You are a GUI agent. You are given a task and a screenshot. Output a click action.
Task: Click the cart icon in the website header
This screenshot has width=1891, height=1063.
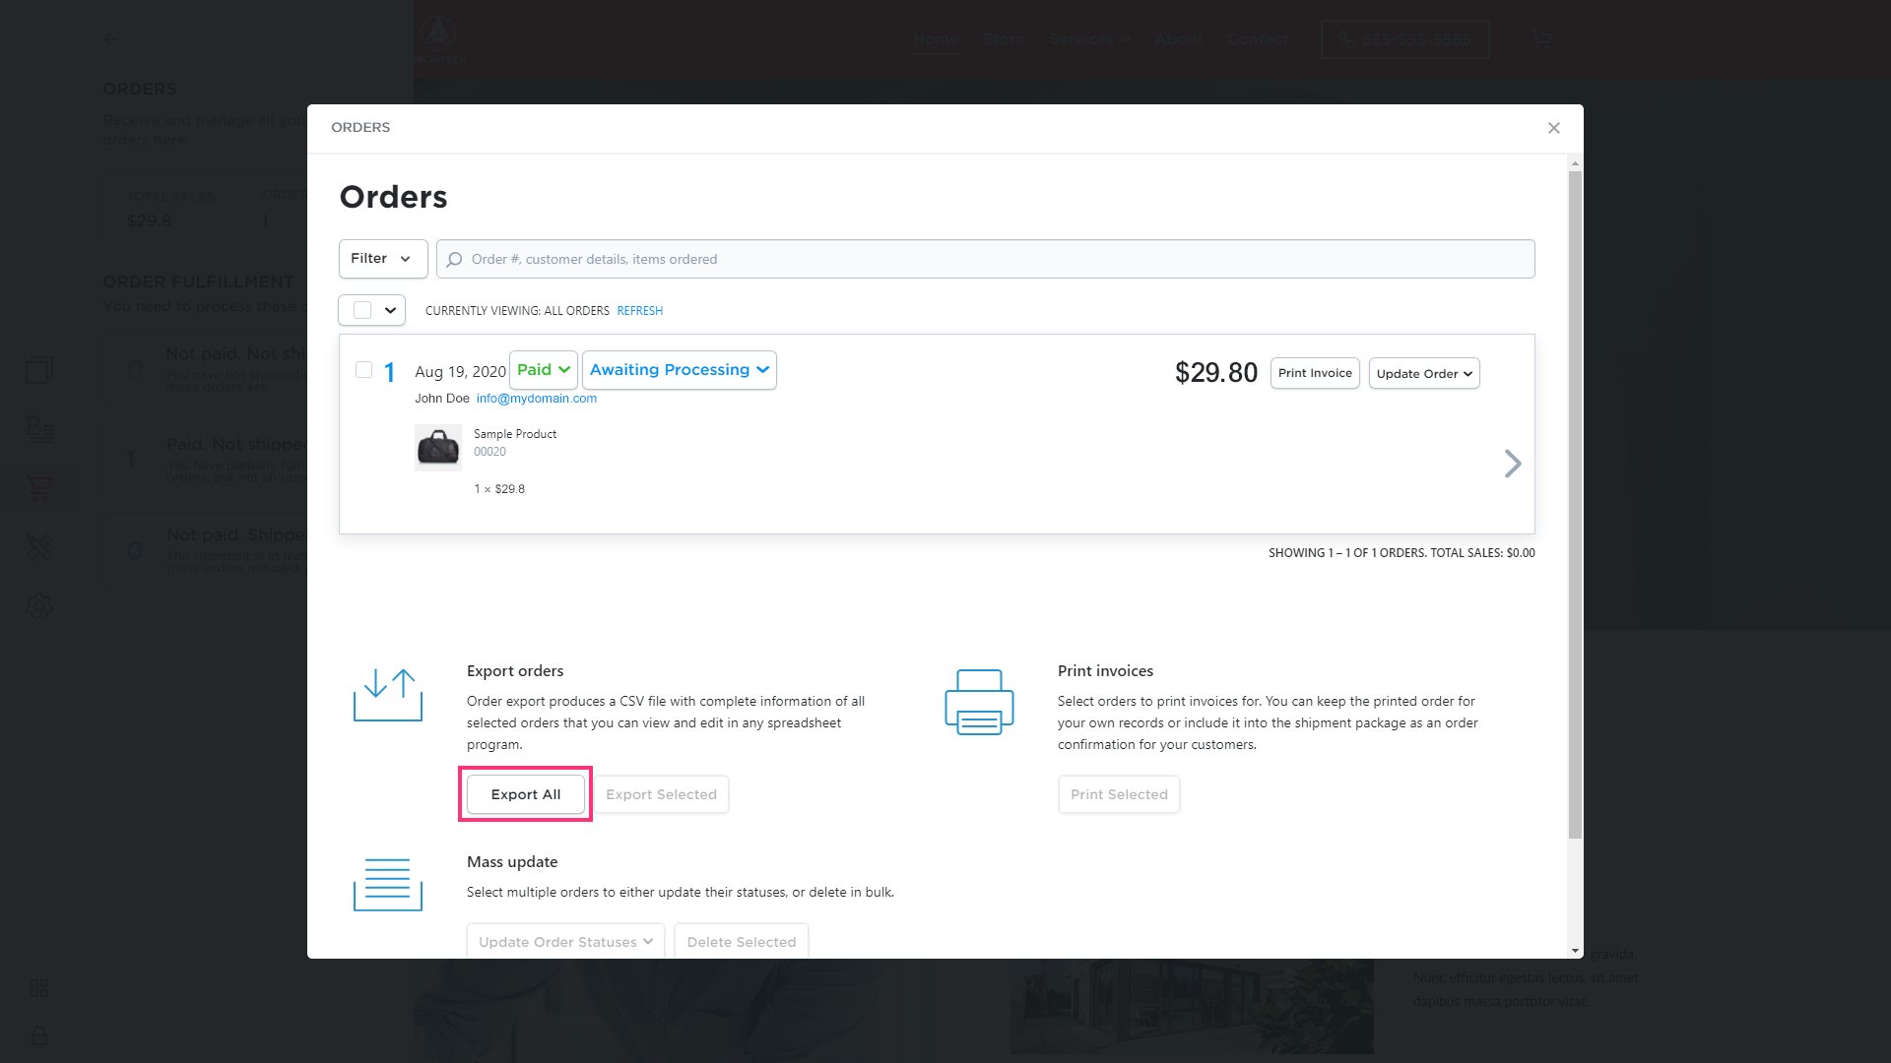pyautogui.click(x=1541, y=40)
